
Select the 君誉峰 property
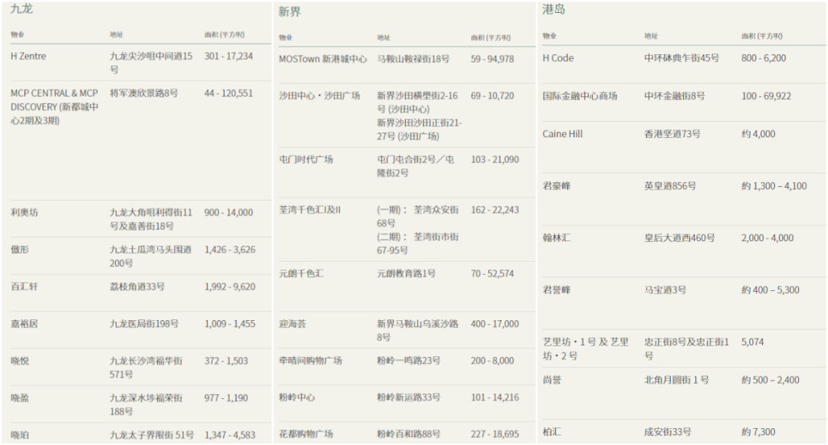(557, 290)
